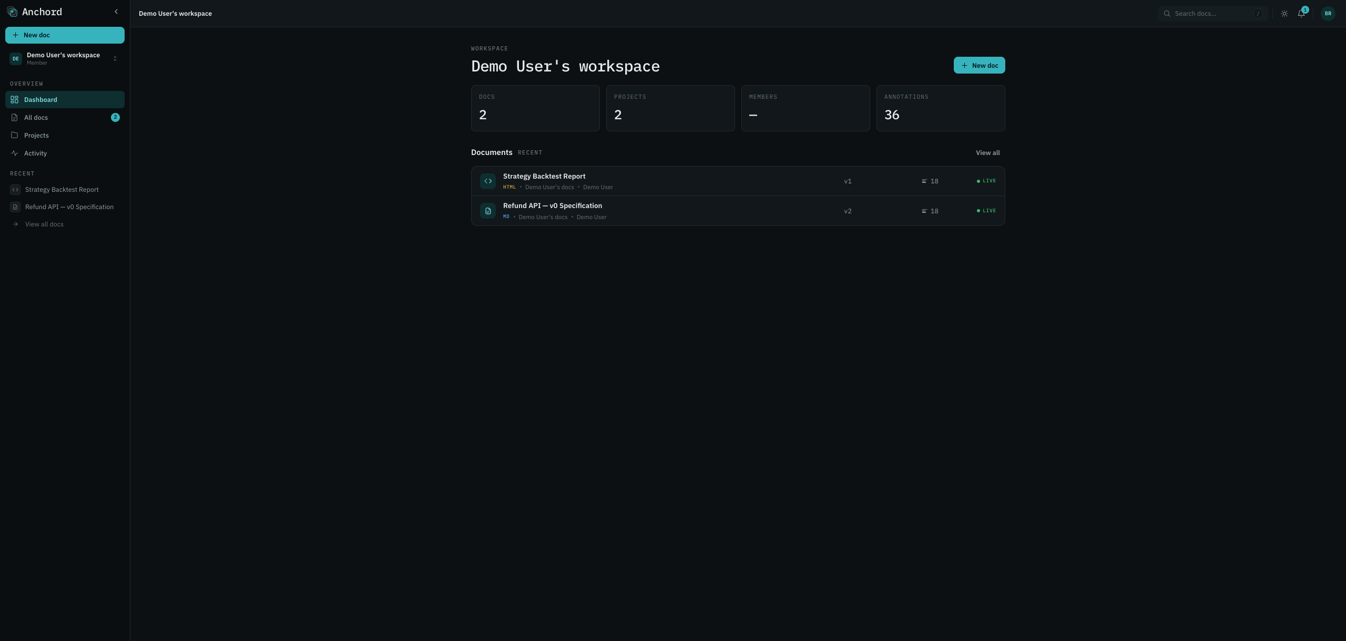Click the search magnifier icon
1346x641 pixels.
[1167, 14]
